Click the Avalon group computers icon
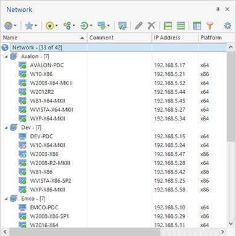The height and width of the screenshot is (236, 236). tap(14, 56)
